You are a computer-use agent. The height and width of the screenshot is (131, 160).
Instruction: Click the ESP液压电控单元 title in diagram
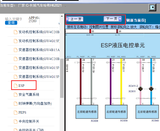click(123, 45)
